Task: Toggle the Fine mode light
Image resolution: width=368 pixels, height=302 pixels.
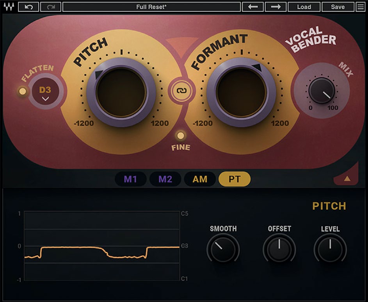Action: tap(180, 136)
